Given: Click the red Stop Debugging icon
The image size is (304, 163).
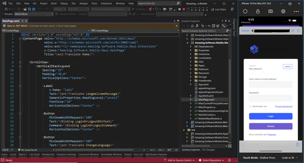Looking at the screenshot, I should [184, 9].
